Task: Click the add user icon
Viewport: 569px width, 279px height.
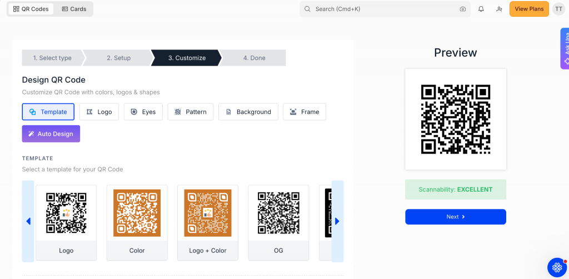Action: pos(500,9)
